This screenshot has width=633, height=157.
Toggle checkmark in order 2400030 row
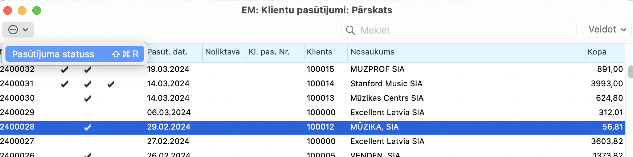point(88,98)
